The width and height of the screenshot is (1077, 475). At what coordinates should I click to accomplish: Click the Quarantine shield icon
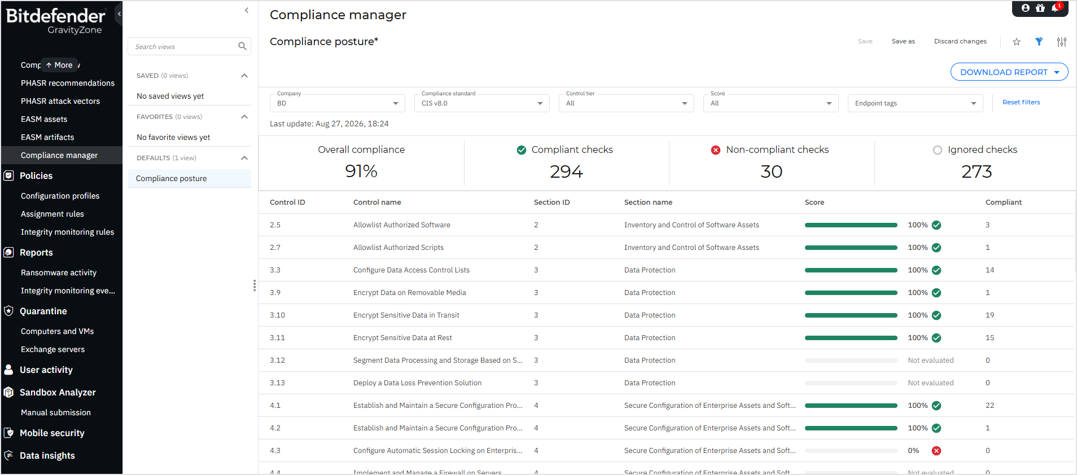click(x=8, y=311)
